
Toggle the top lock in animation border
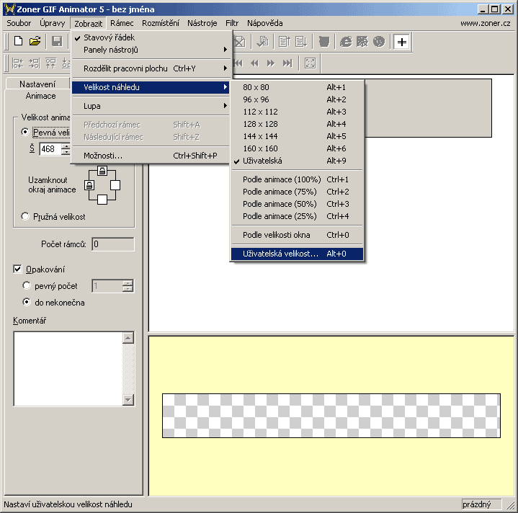102,171
